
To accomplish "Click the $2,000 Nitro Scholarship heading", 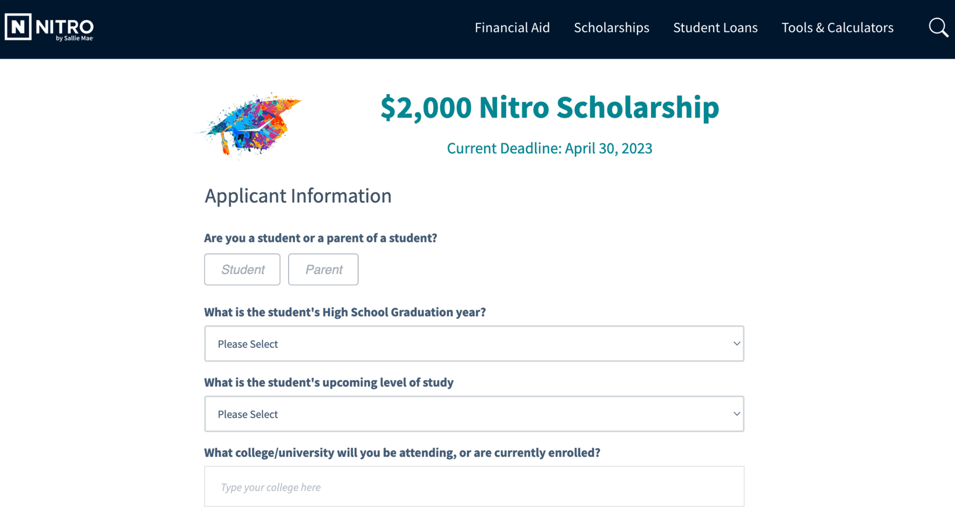I will click(549, 107).
